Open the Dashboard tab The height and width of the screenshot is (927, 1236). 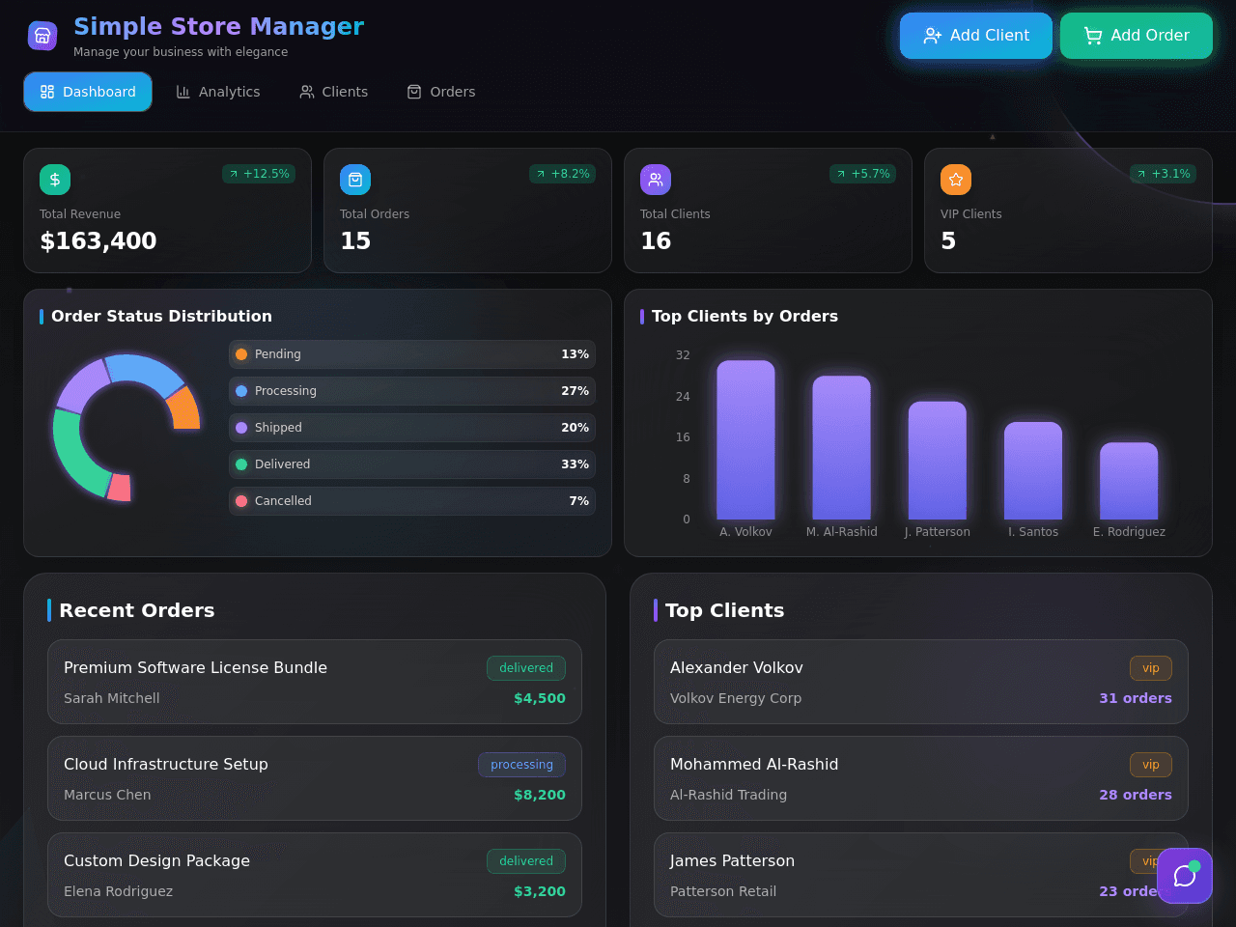[x=88, y=92]
